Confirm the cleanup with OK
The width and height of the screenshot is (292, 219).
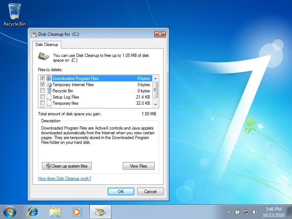click(121, 191)
